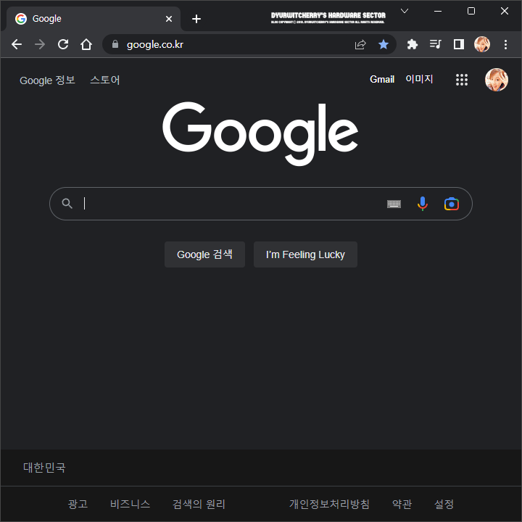522x522 pixels.
Task: Open the 설정 footer menu
Action: (444, 504)
